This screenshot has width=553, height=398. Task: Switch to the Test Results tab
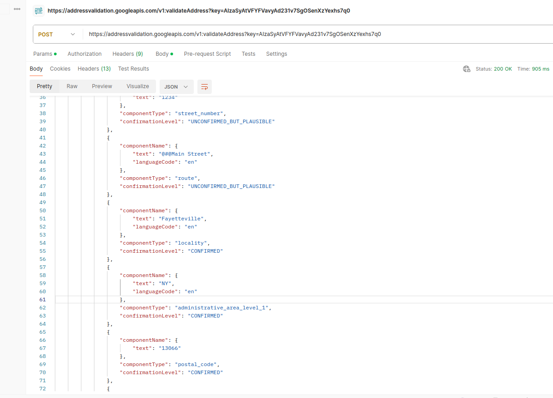pos(134,69)
